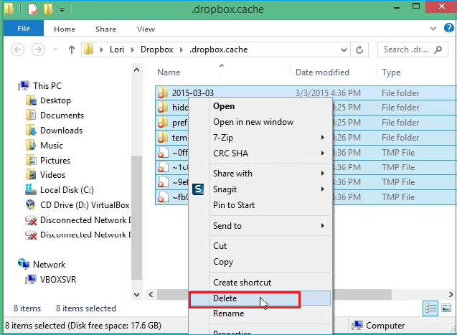The height and width of the screenshot is (335, 457).
Task: Click the Help question mark icon
Action: pyautogui.click(x=448, y=29)
